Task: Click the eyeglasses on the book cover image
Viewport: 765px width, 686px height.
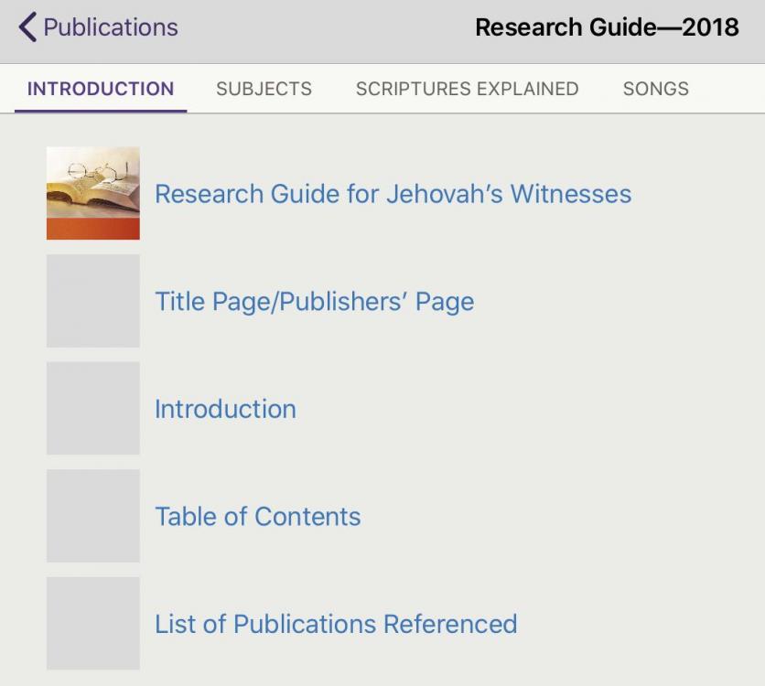Action: [x=92, y=171]
